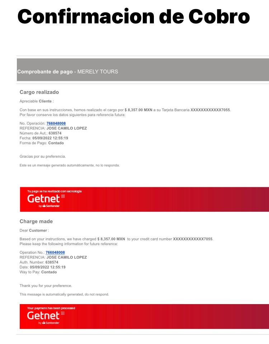Click the Getnet logo in lower red banner
269x344 pixels.
point(43,316)
